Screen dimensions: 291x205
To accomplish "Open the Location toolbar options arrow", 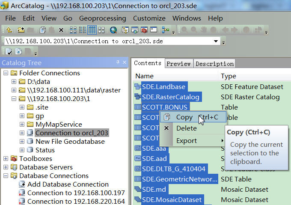I will click(x=224, y=43).
